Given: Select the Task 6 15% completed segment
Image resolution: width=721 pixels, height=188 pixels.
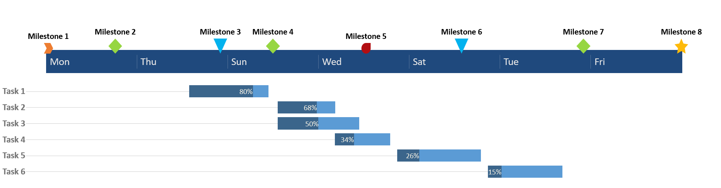Looking at the screenshot, I should 495,172.
